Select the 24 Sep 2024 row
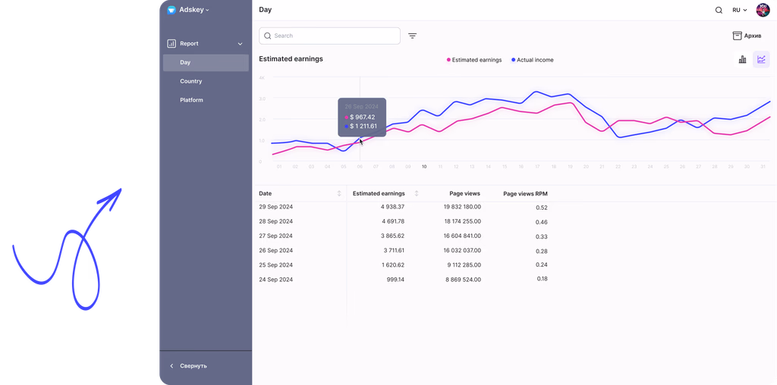The width and height of the screenshot is (777, 385). click(x=404, y=280)
